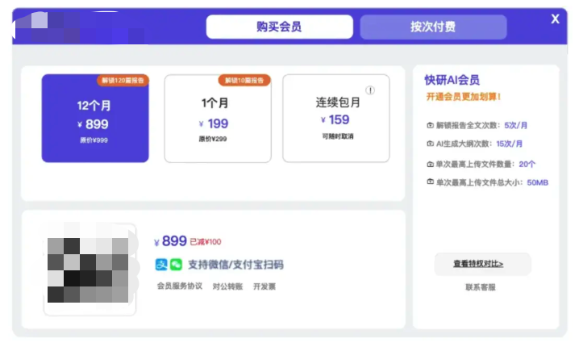Switch to the 按次付费 tab
This screenshot has width=579, height=347.
click(x=433, y=27)
